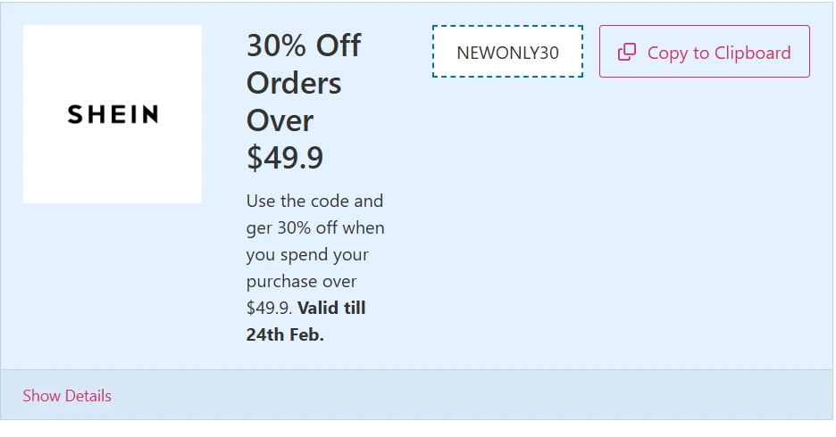
Task: Click the "ger 30% off when" text line
Action: pos(315,227)
